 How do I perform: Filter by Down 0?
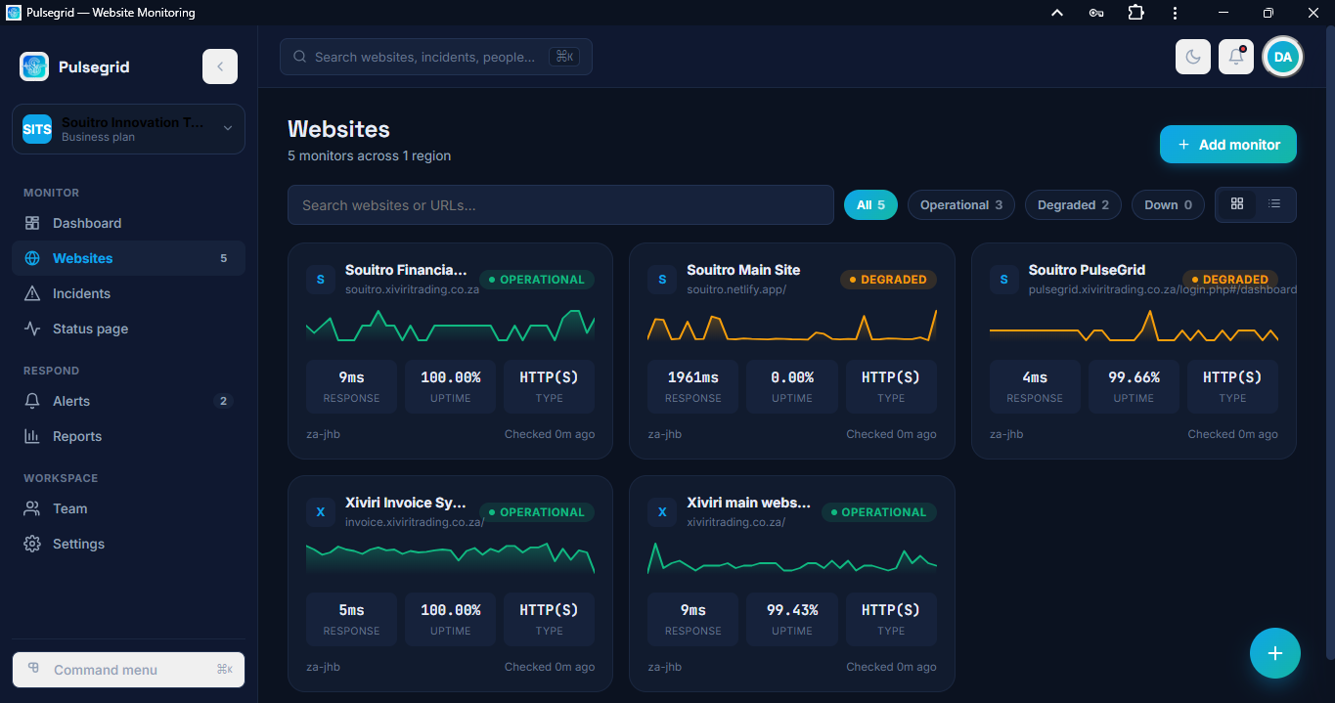click(1168, 205)
